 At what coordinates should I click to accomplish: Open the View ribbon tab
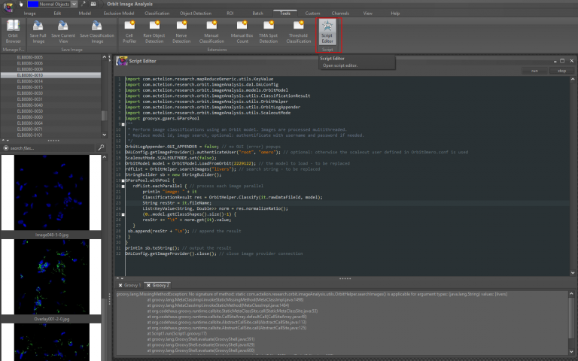368,14
